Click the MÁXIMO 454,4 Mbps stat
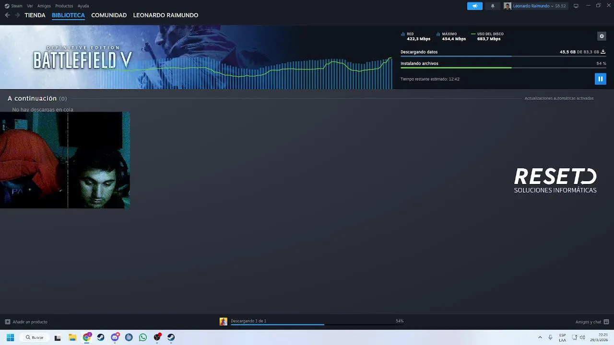The width and height of the screenshot is (614, 345). pyautogui.click(x=451, y=36)
